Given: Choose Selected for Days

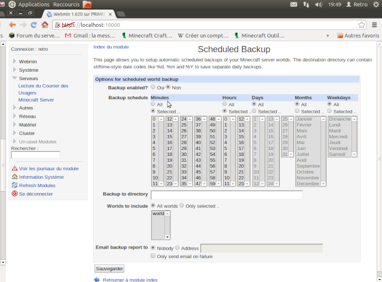Looking at the screenshot, I should [254, 111].
